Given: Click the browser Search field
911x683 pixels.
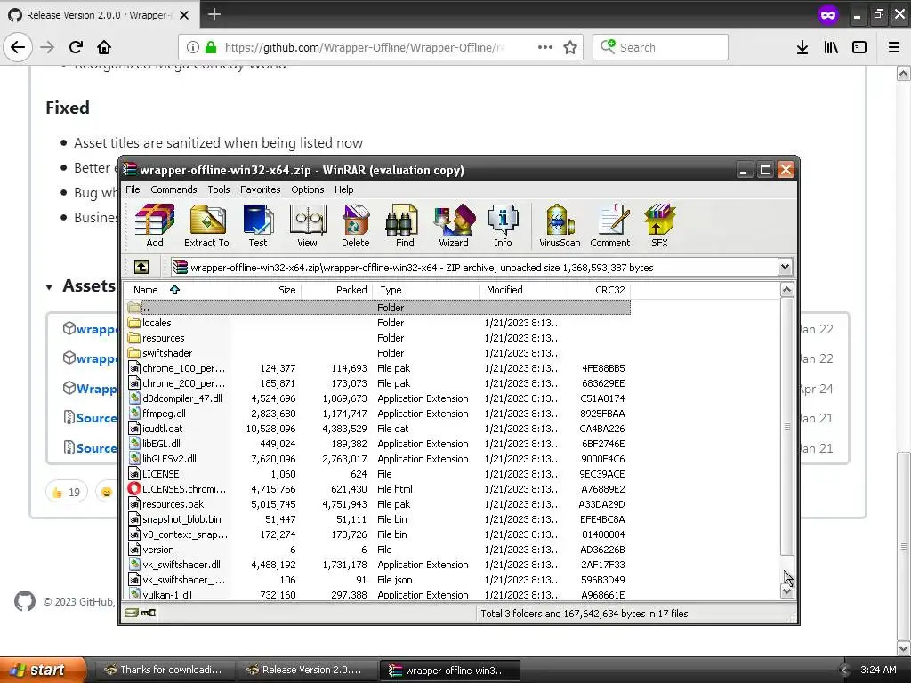Looking at the screenshot, I should coord(660,48).
